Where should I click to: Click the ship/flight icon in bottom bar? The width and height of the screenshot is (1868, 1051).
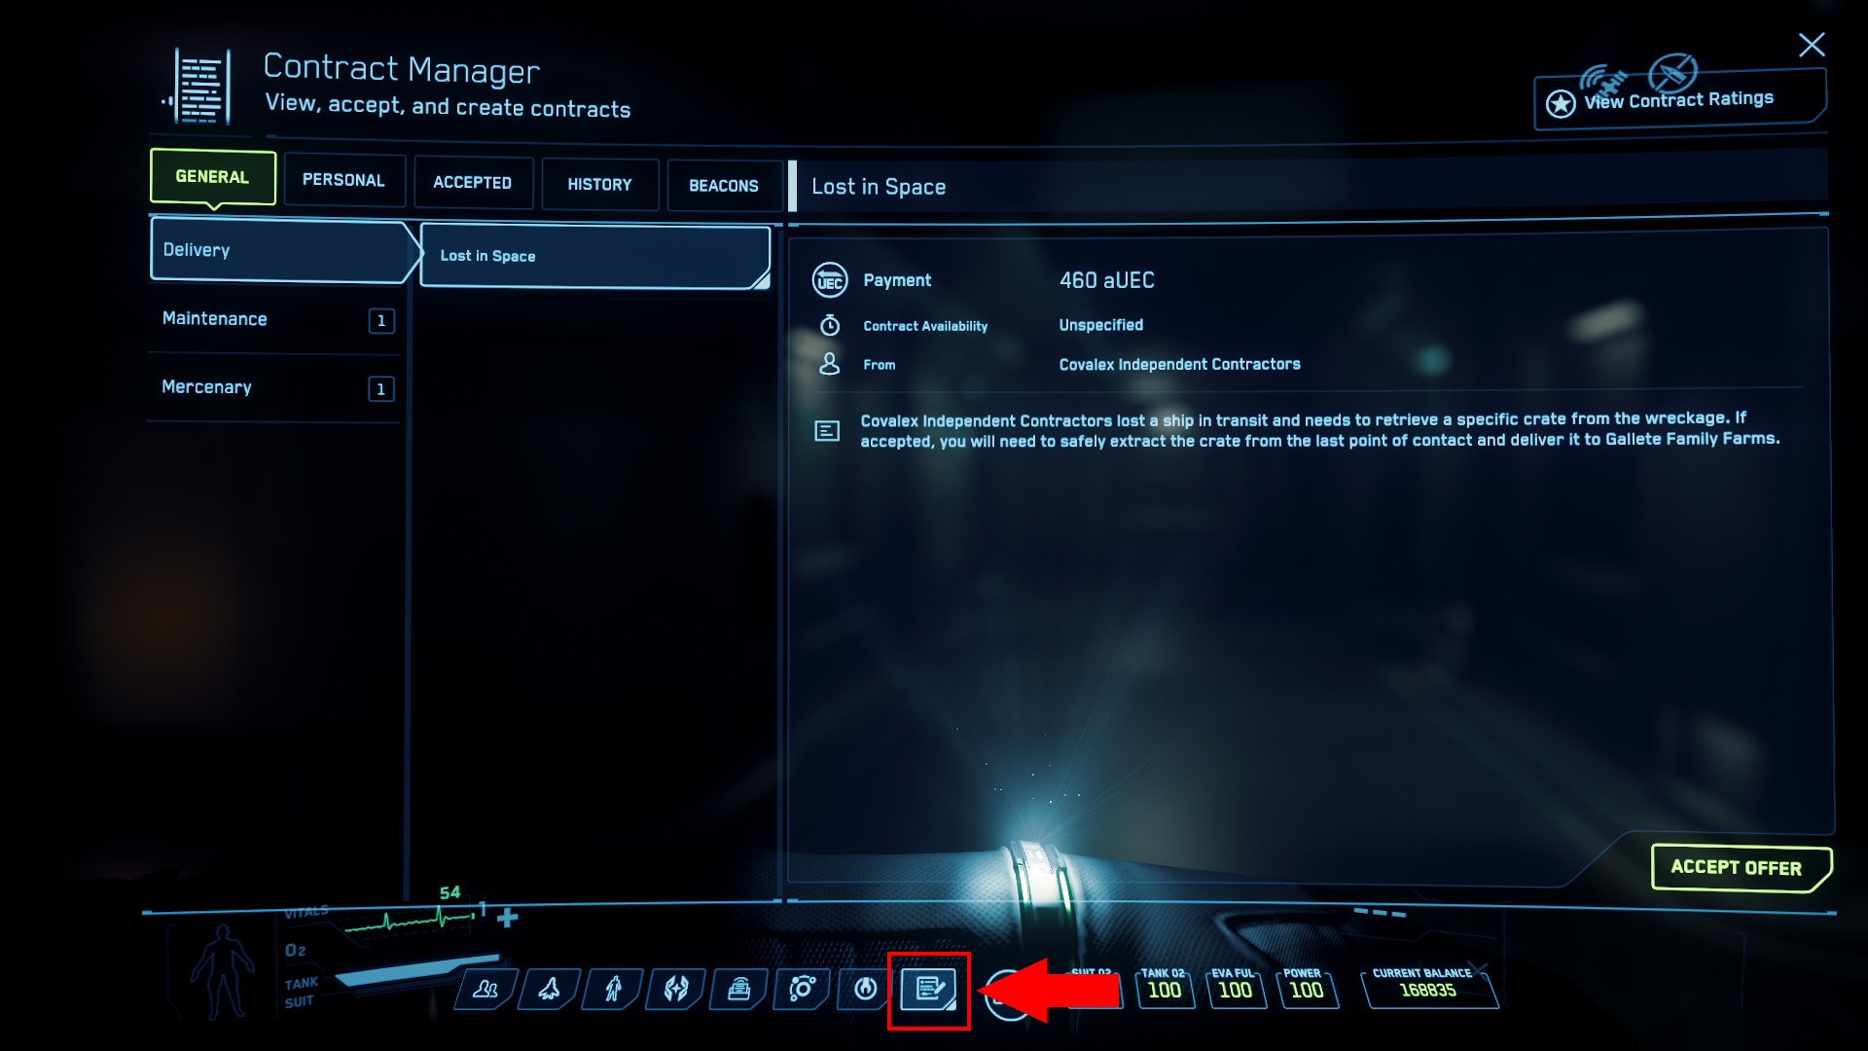548,987
